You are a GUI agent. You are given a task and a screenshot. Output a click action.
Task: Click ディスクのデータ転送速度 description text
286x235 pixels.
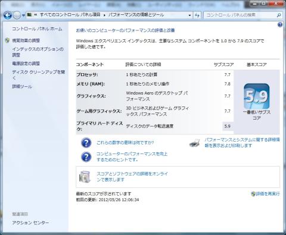(150, 126)
